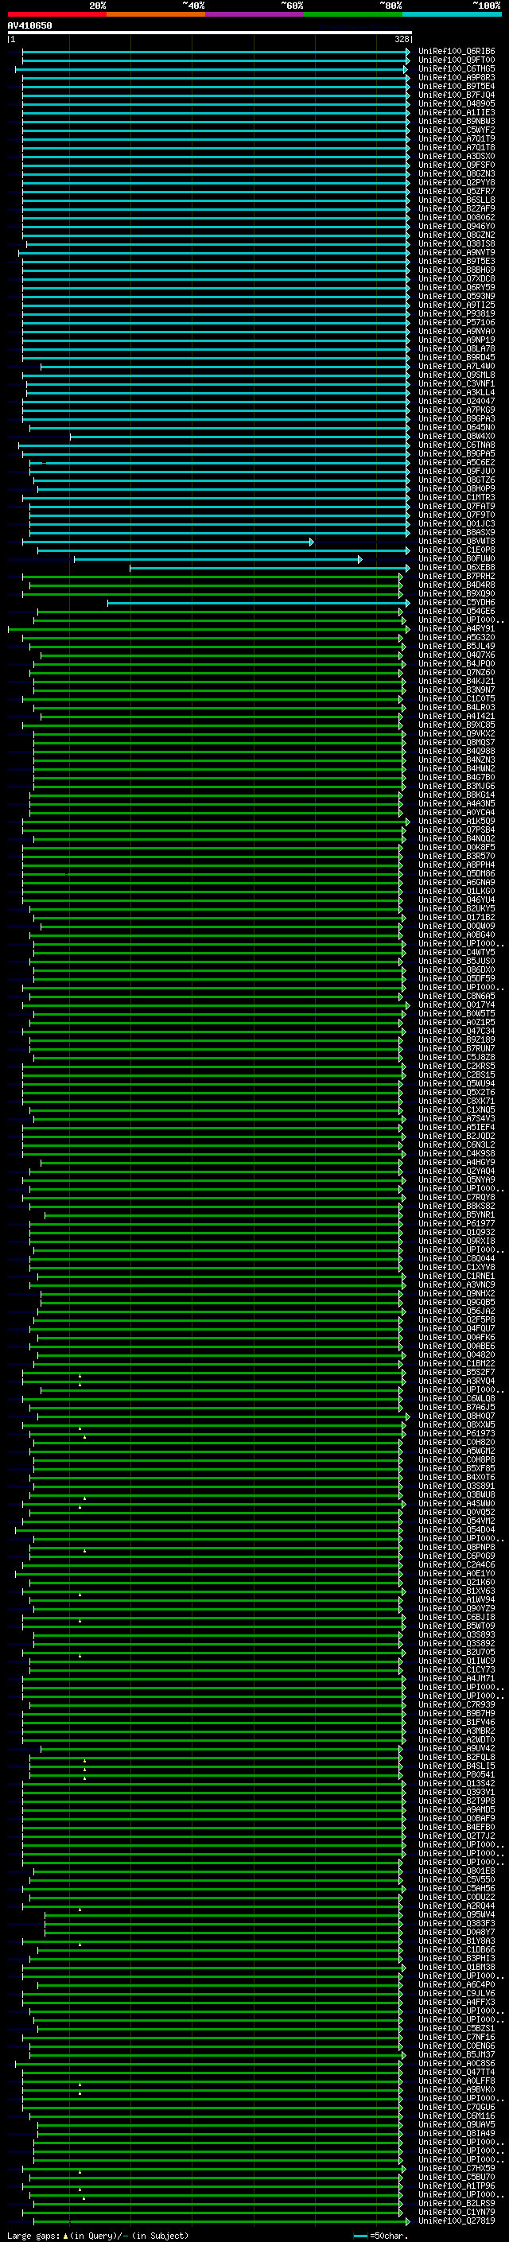Click the UniRef100_B3N9N7 label
Viewport: 509px width, 2242px height.
click(457, 690)
